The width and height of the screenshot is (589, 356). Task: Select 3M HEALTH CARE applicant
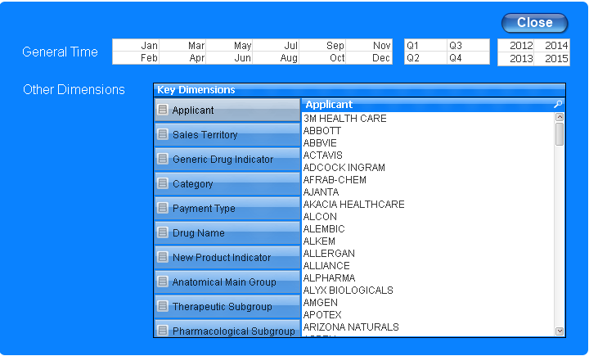pyautogui.click(x=428, y=119)
